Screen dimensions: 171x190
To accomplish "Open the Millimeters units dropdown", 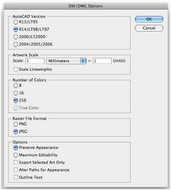I will point(66,61).
